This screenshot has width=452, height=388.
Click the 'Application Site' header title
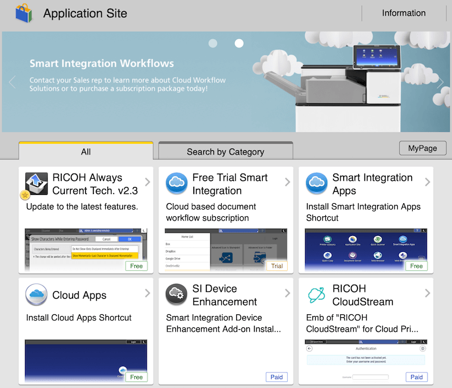[x=85, y=13]
